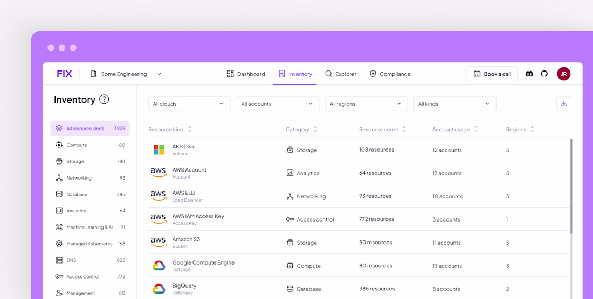Click the Book a call button

(492, 74)
